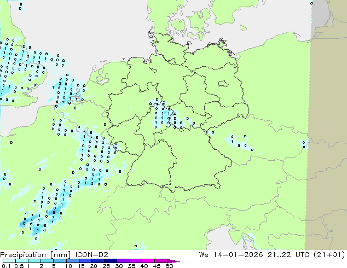
Task: Click the 40–45 mm magenta legend segment
Action: [x=148, y=261]
